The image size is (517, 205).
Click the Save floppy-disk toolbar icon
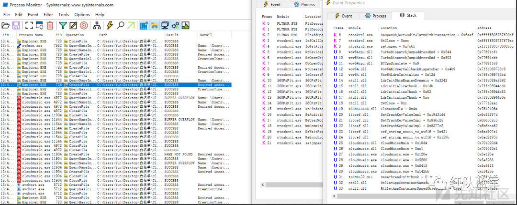(x=16, y=25)
